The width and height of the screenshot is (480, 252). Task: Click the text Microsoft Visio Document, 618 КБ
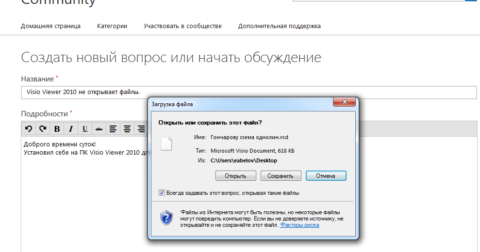click(x=252, y=151)
